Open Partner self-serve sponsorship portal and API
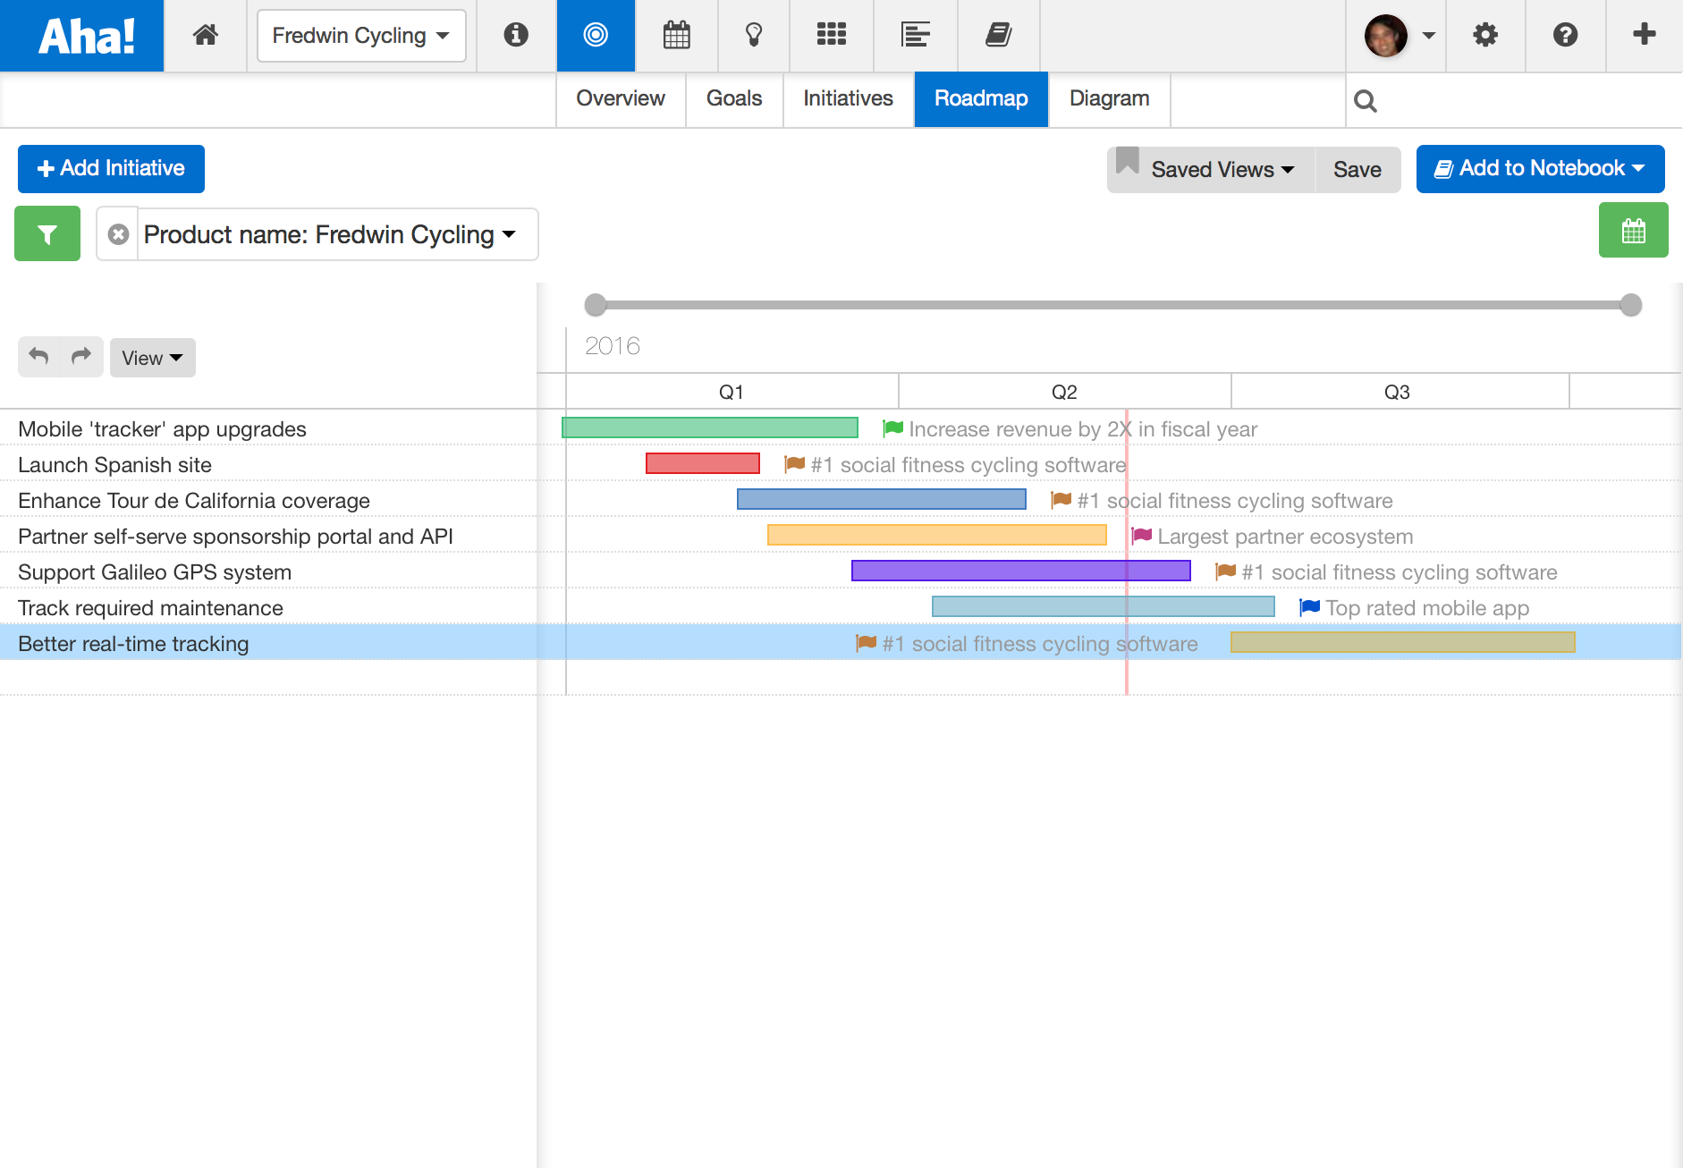The width and height of the screenshot is (1683, 1168). click(235, 537)
